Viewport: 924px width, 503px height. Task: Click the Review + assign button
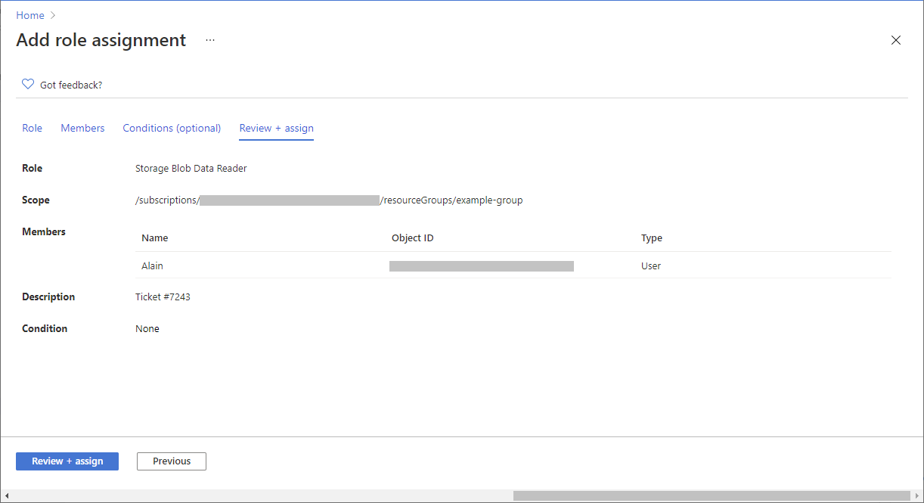[67, 461]
